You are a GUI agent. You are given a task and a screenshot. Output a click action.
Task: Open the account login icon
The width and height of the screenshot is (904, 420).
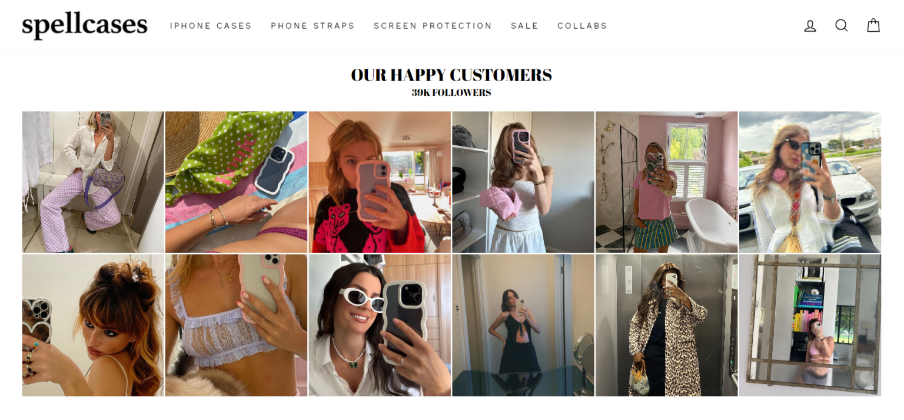[x=810, y=26]
